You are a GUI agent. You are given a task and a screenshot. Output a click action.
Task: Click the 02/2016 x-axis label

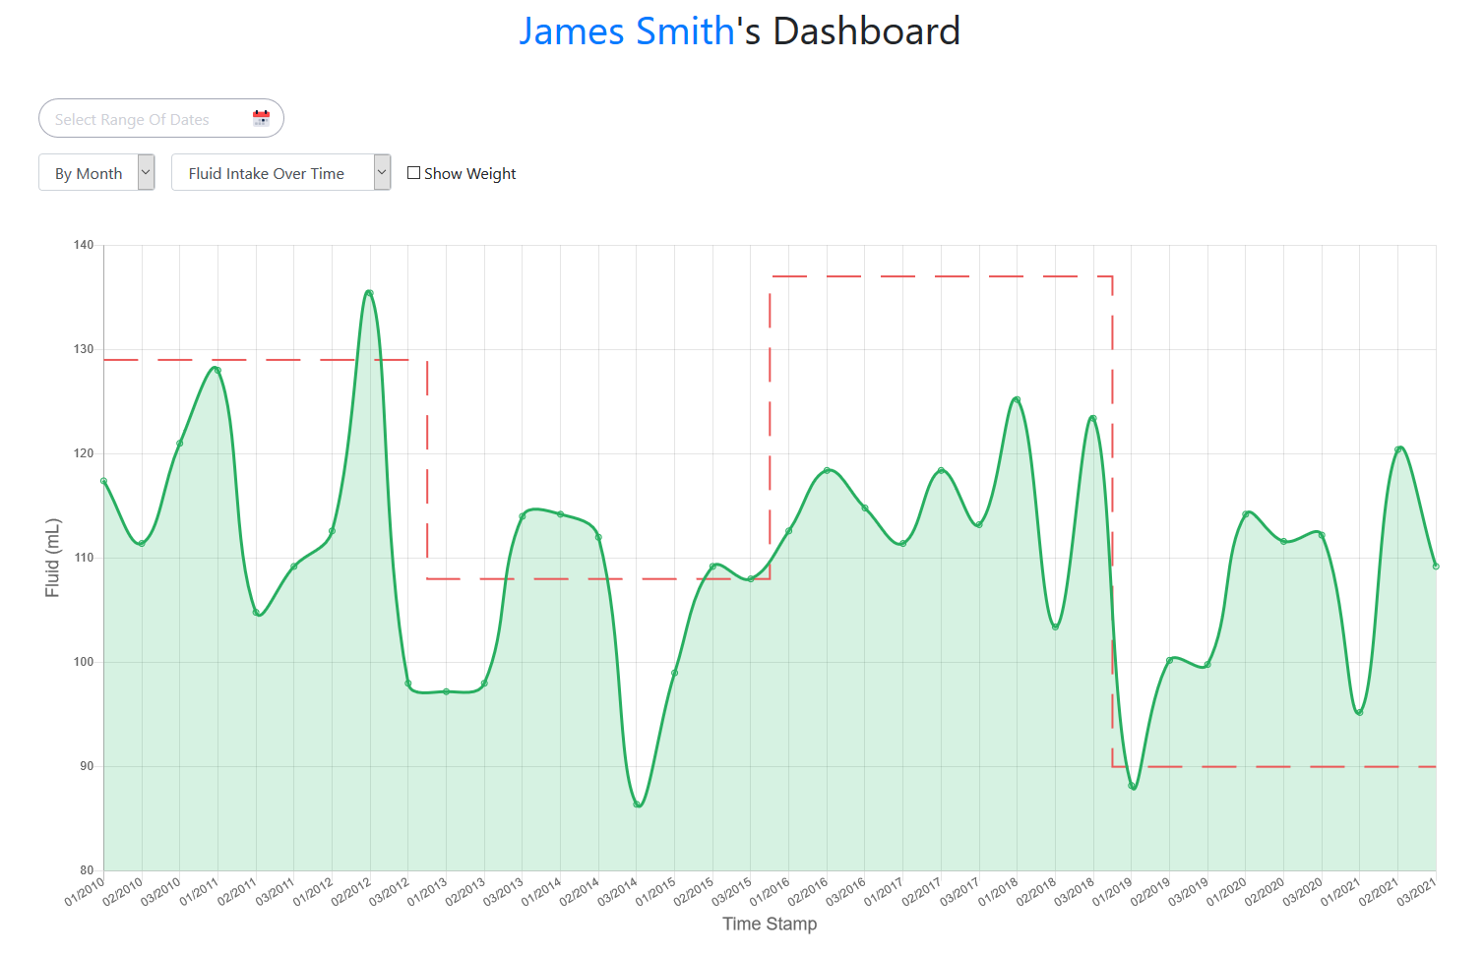click(x=808, y=892)
